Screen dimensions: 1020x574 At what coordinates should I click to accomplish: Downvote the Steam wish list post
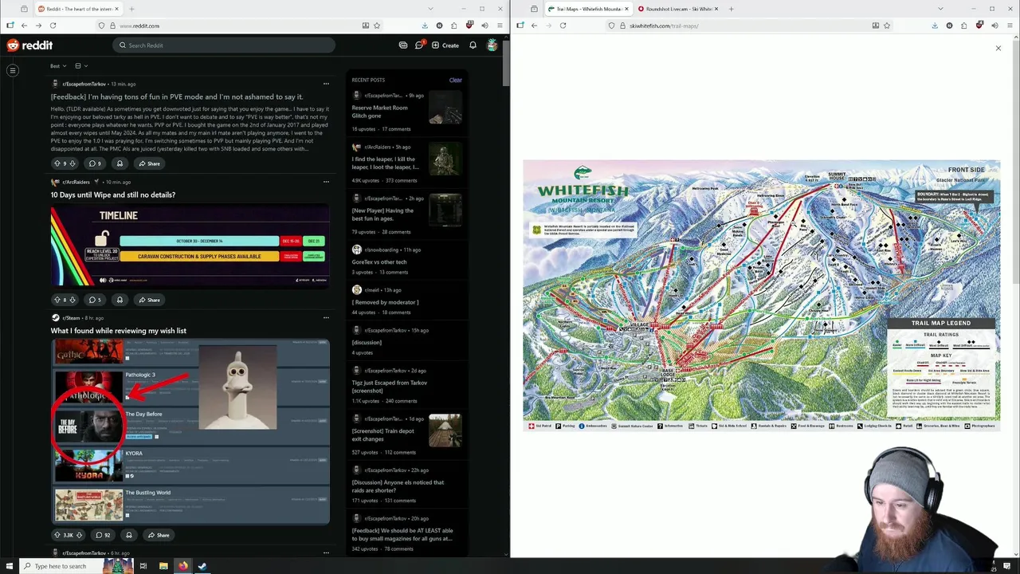79,535
